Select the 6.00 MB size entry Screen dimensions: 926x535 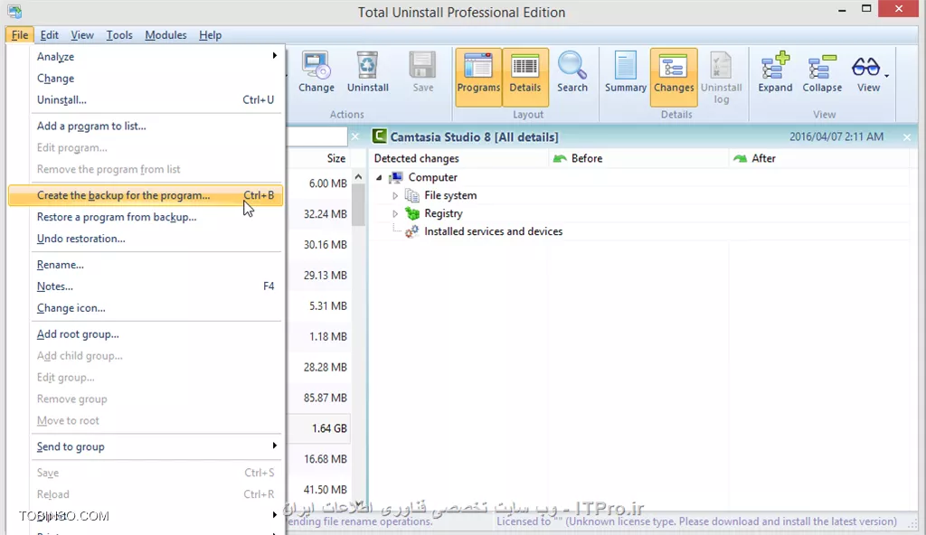pyautogui.click(x=327, y=183)
